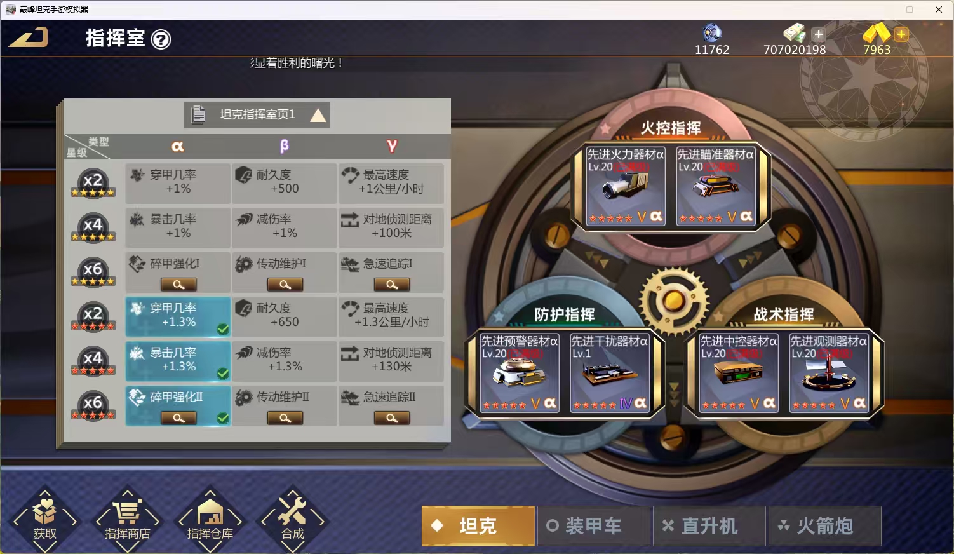Viewport: 954px width, 554px height.
Task: Add cash with the grey plus
Action: click(818, 34)
